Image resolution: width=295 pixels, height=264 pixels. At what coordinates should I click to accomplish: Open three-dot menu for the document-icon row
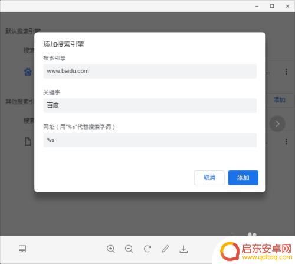(x=286, y=141)
